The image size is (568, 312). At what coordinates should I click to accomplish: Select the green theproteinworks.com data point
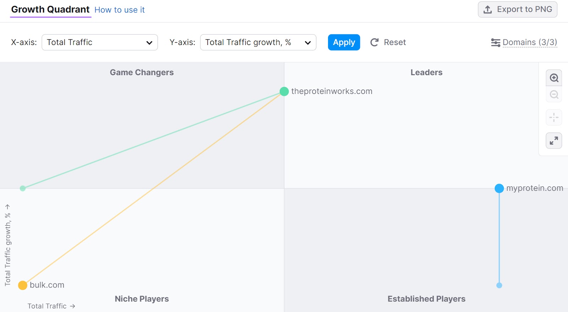pos(284,91)
